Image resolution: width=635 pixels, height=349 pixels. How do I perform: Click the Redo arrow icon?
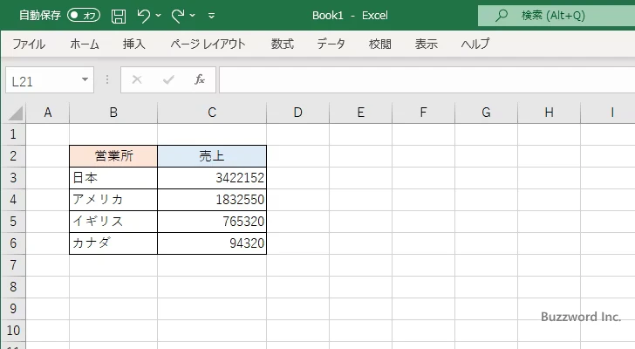click(177, 16)
